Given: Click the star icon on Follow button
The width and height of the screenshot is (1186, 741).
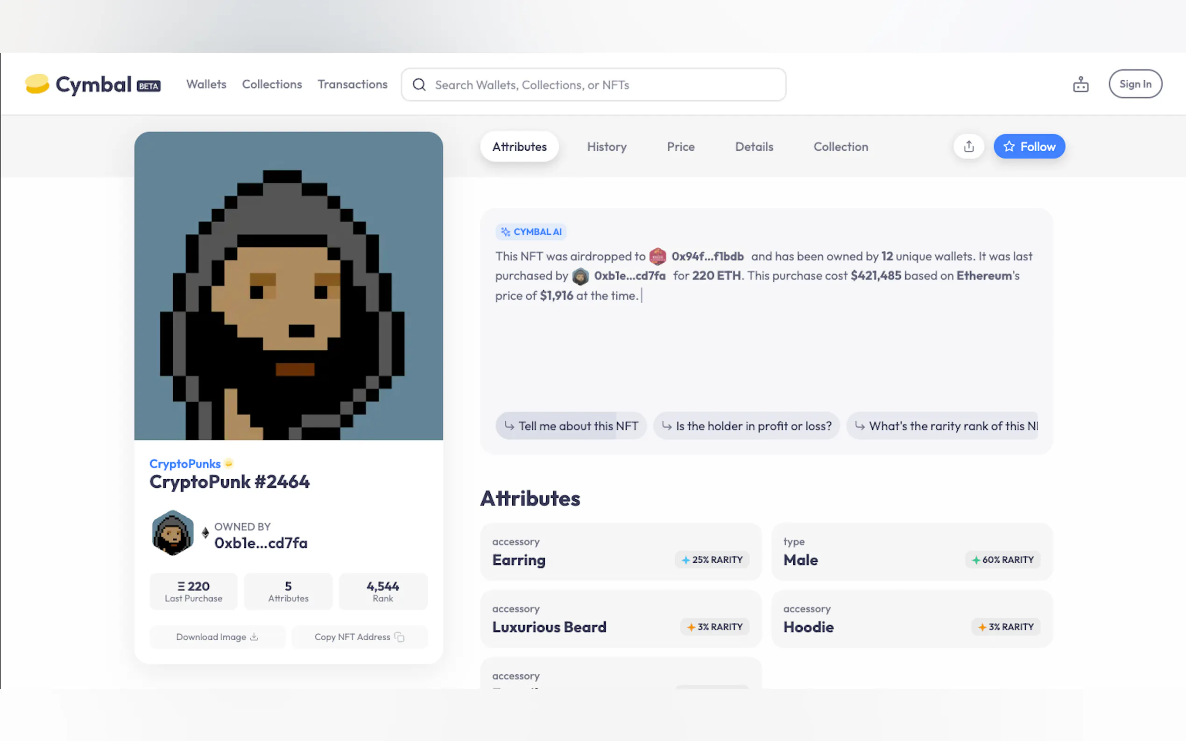Looking at the screenshot, I should (1009, 147).
